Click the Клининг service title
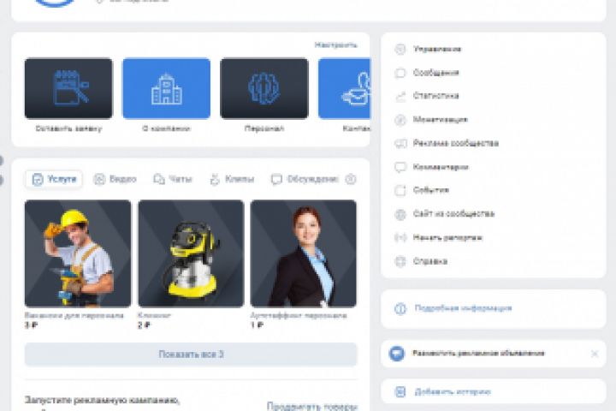 (154, 315)
